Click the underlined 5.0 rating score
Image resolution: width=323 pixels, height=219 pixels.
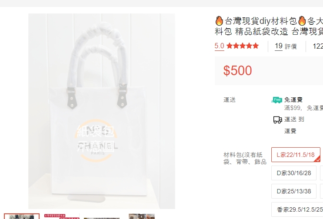[220, 46]
